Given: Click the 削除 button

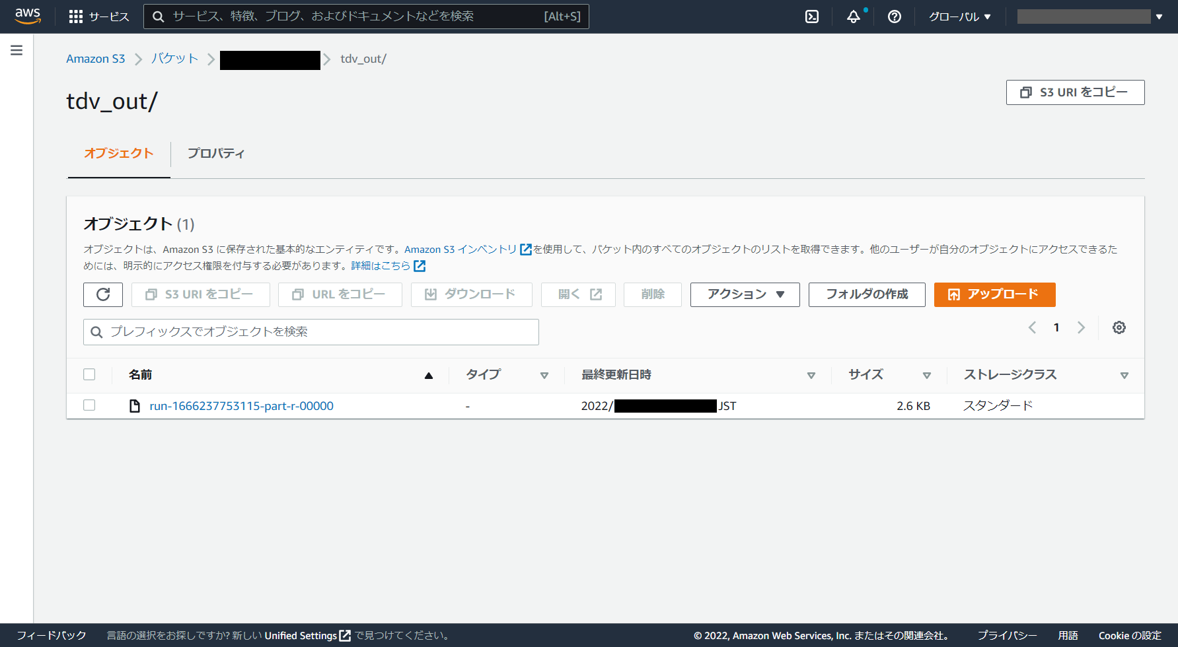Looking at the screenshot, I should coord(653,294).
